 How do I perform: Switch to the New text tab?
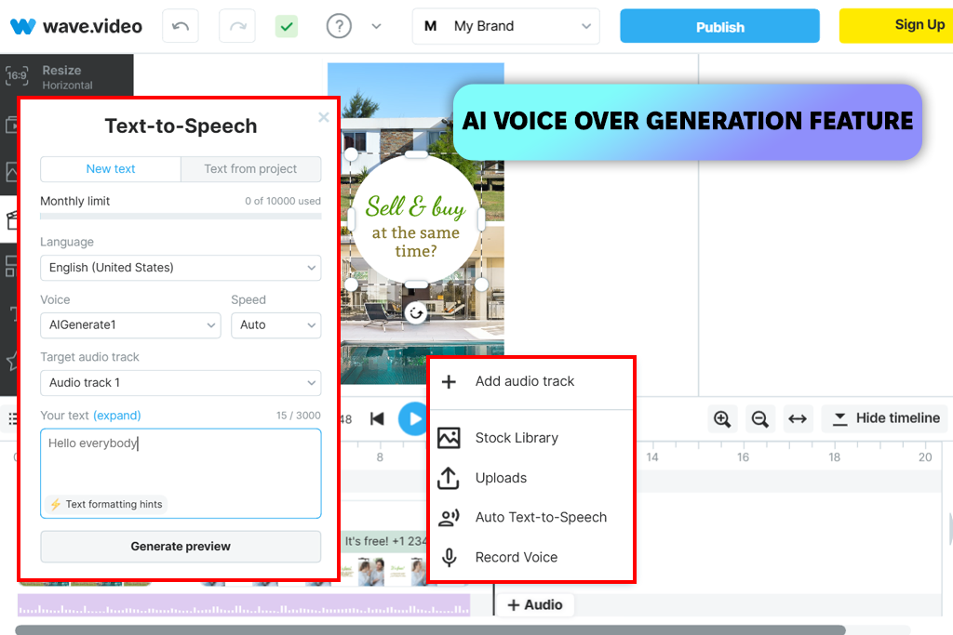point(111,169)
